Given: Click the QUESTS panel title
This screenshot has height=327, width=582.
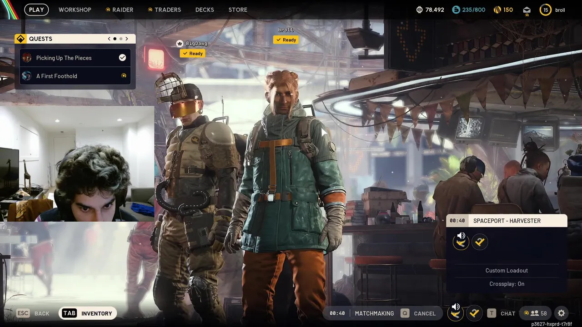Looking at the screenshot, I should click(40, 39).
